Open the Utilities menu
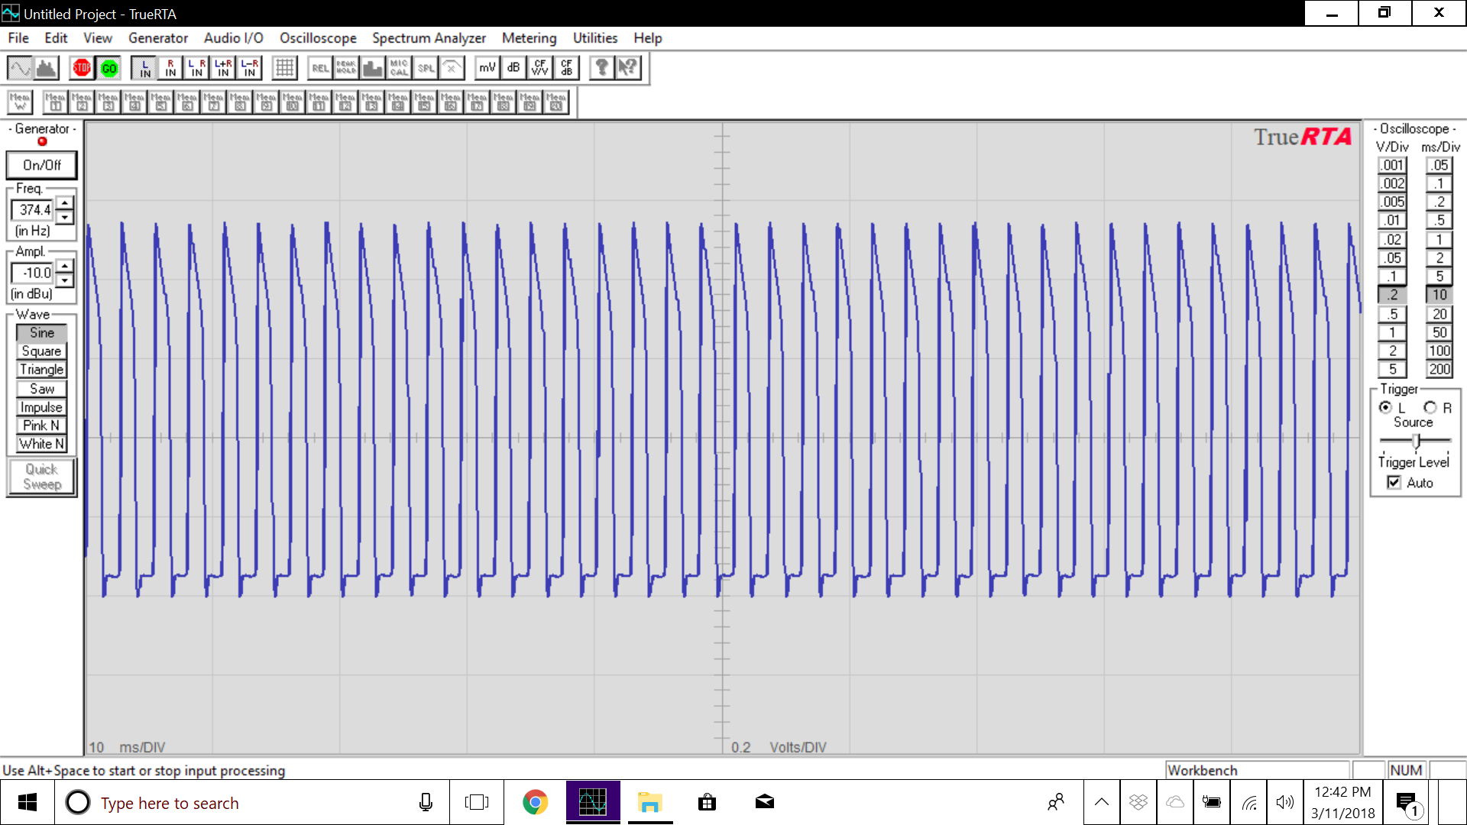1467x825 pixels. (x=594, y=38)
